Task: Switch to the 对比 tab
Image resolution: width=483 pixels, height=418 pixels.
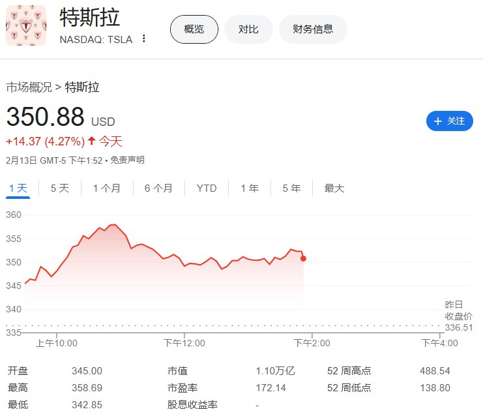Action: (248, 29)
